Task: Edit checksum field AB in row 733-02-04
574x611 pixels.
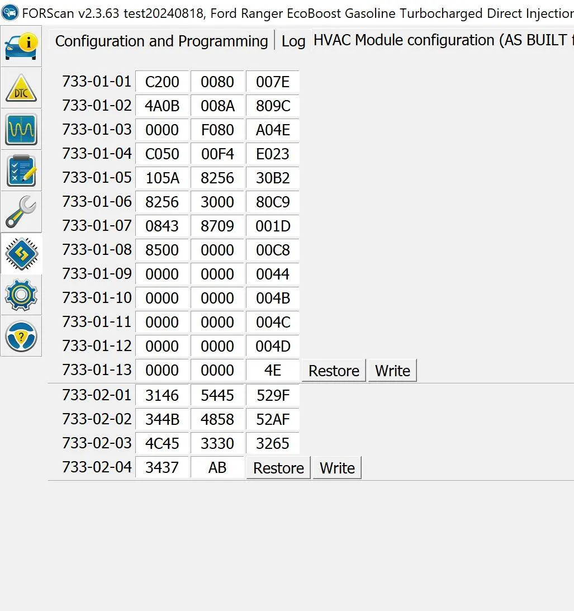Action: pos(217,467)
